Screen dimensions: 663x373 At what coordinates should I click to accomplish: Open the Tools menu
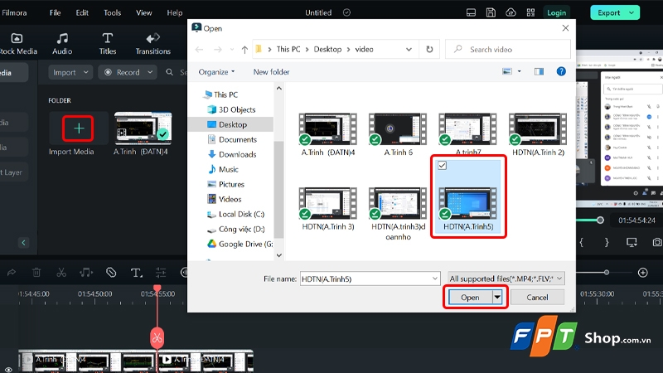[112, 12]
